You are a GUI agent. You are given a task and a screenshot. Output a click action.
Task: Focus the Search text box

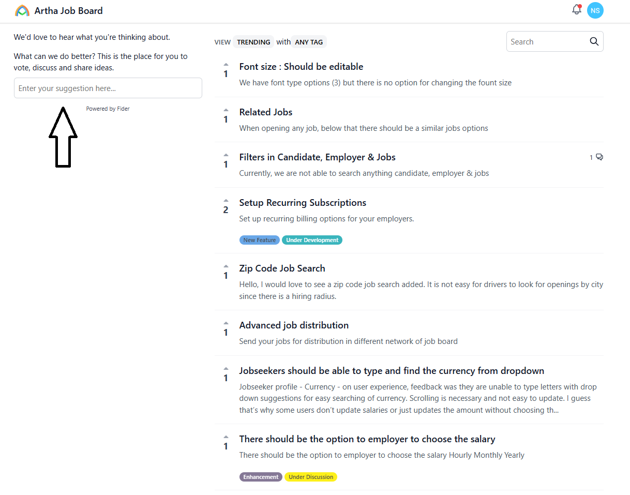tap(547, 42)
